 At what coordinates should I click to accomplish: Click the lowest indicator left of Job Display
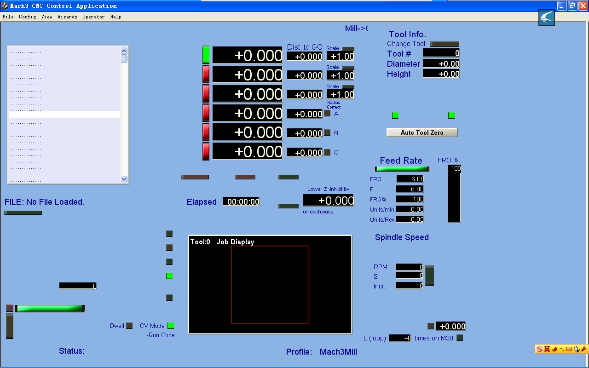tap(169, 298)
